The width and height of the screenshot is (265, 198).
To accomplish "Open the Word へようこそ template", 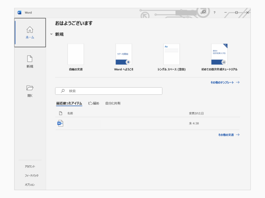I will tap(124, 54).
